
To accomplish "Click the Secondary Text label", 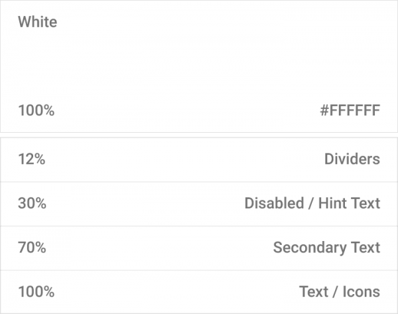I will (326, 248).
